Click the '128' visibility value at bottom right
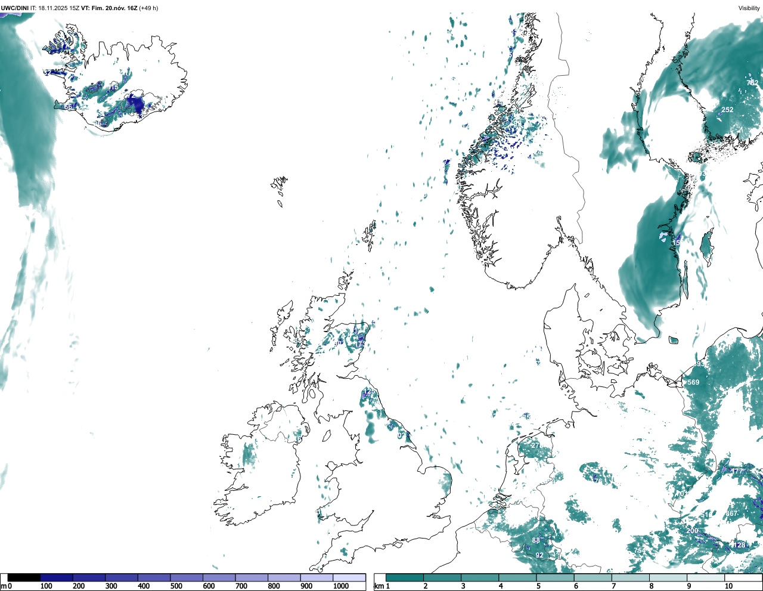This screenshot has width=763, height=591. click(740, 545)
